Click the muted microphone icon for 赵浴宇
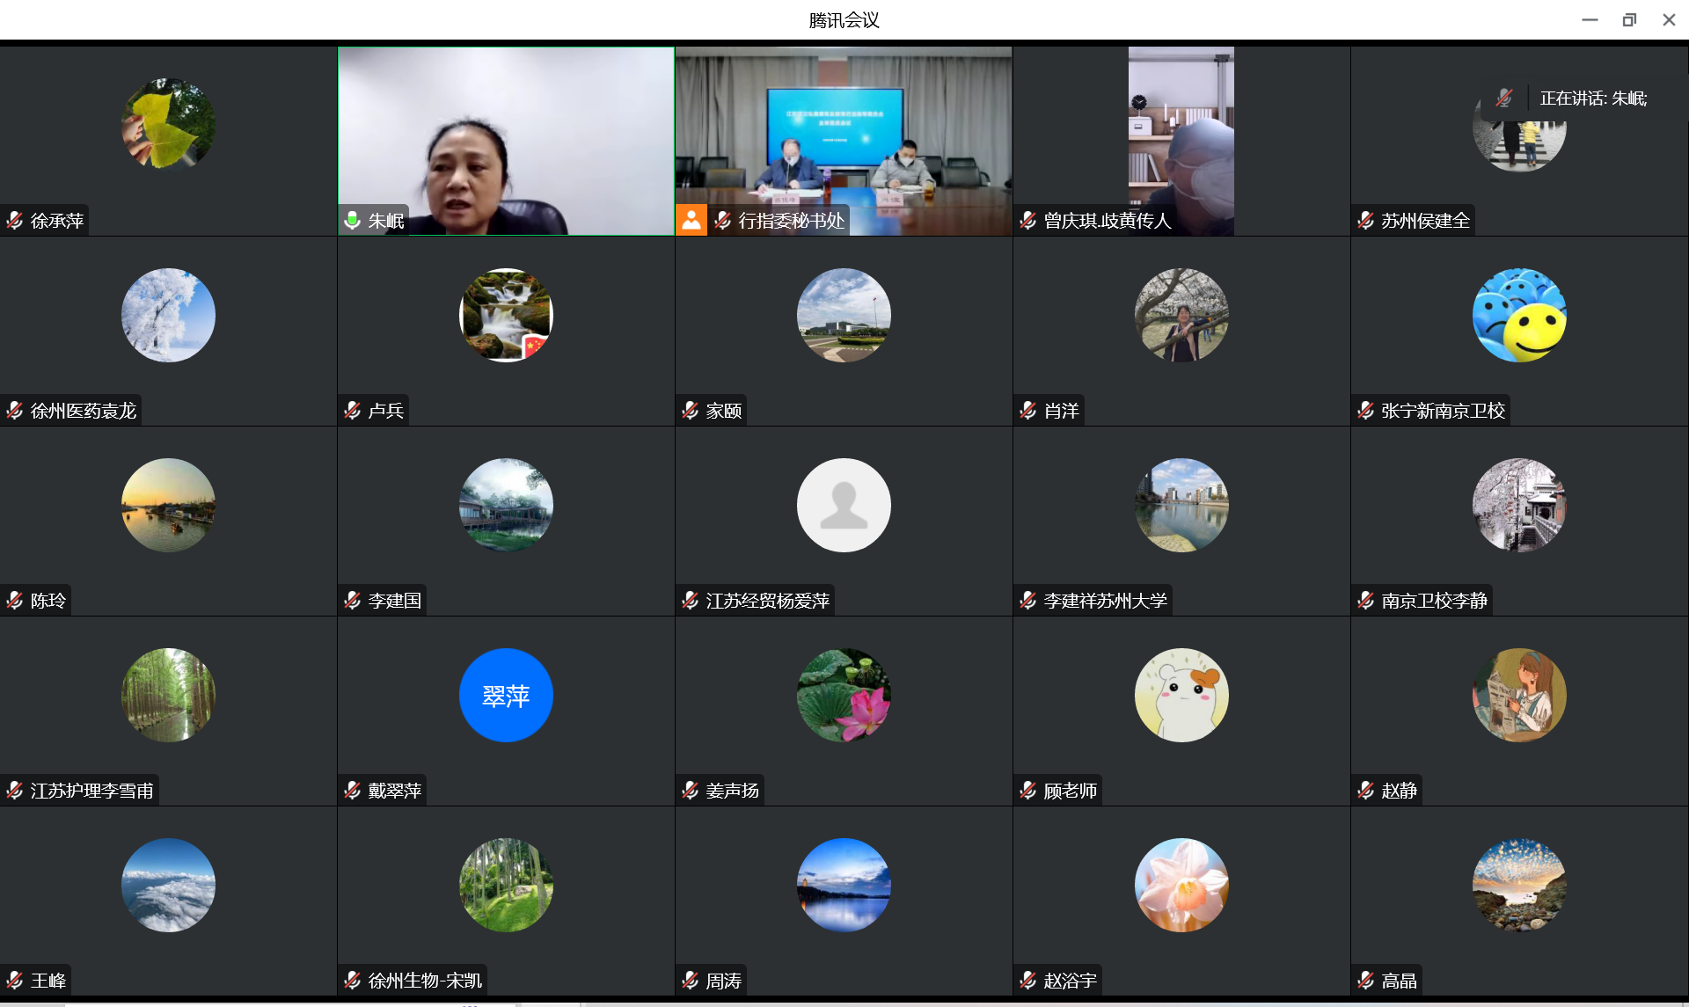The width and height of the screenshot is (1689, 1007). click(x=1027, y=980)
